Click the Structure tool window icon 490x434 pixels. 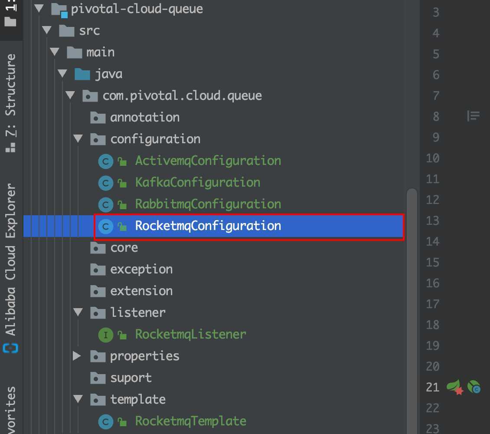[10, 148]
